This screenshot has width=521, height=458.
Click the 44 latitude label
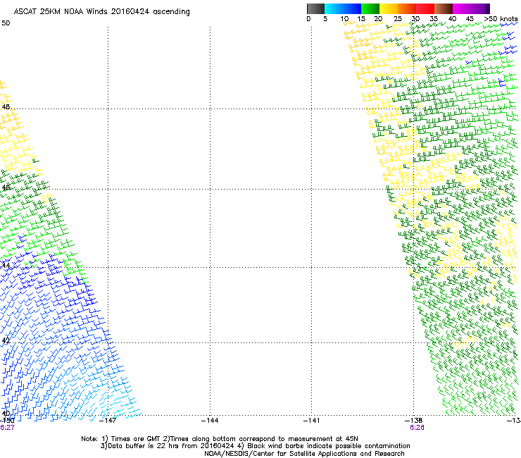(x=6, y=266)
